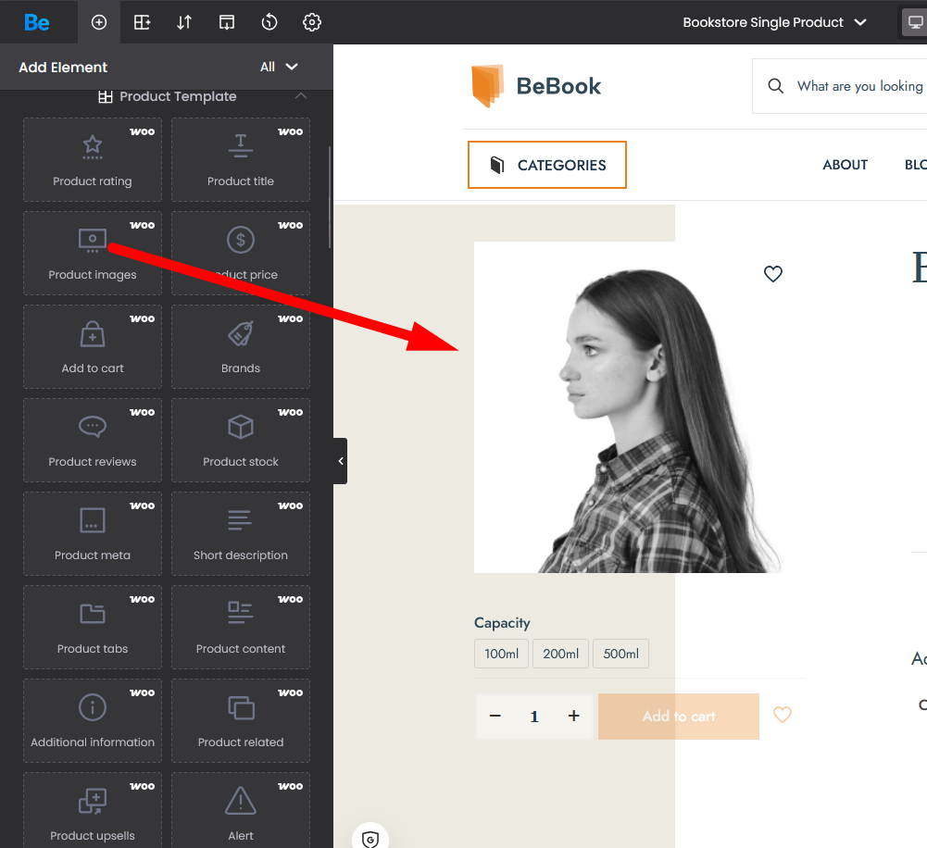
Task: Increase quantity with plus button
Action: click(x=574, y=717)
